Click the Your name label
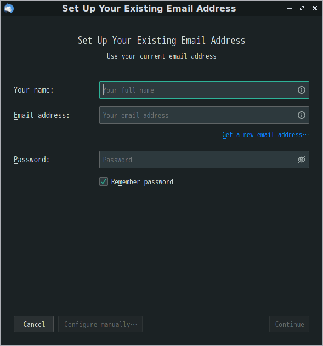The image size is (323, 346). 33,90
